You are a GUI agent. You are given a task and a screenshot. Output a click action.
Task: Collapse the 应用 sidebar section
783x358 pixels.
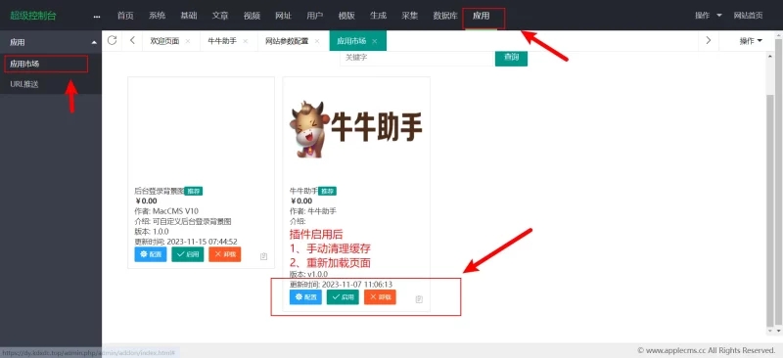tap(94, 43)
